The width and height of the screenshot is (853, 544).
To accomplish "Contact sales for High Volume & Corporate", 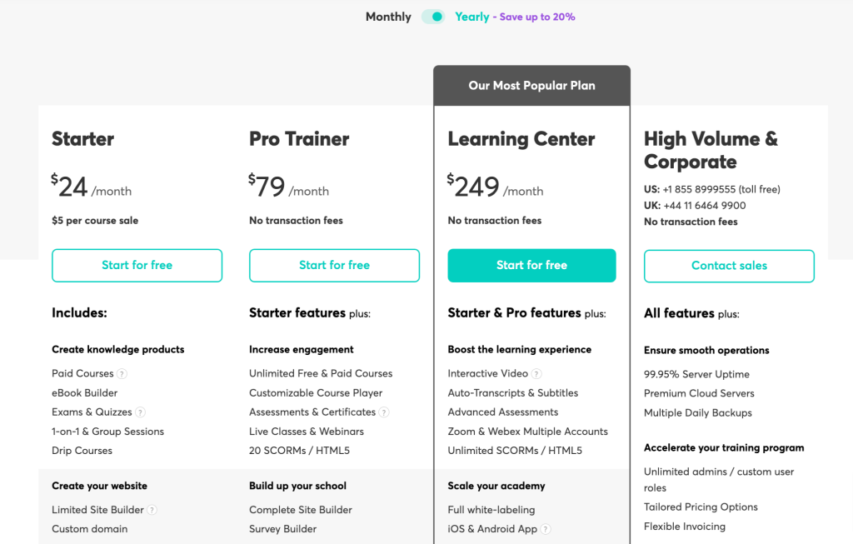I will coord(729,266).
